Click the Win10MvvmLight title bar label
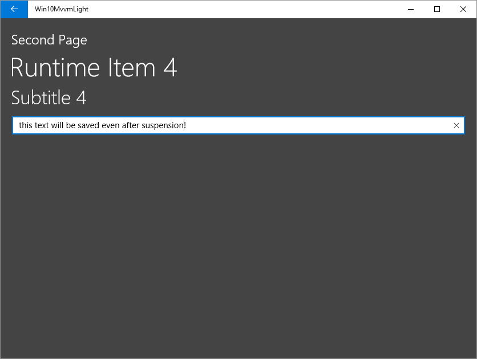477x359 pixels. tap(61, 9)
